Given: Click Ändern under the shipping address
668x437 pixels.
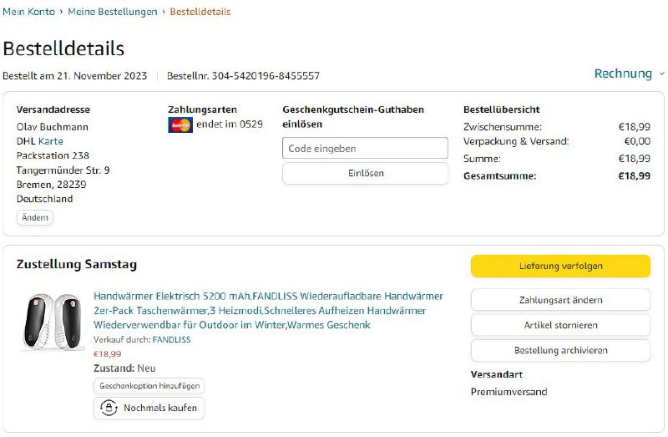Looking at the screenshot, I should tap(35, 217).
